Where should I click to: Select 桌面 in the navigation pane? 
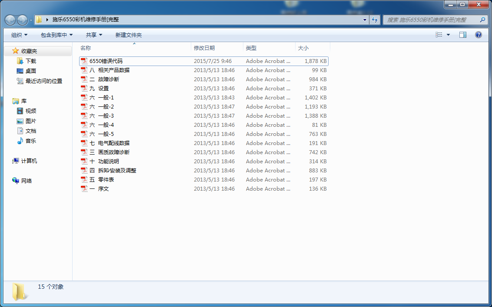(x=31, y=71)
